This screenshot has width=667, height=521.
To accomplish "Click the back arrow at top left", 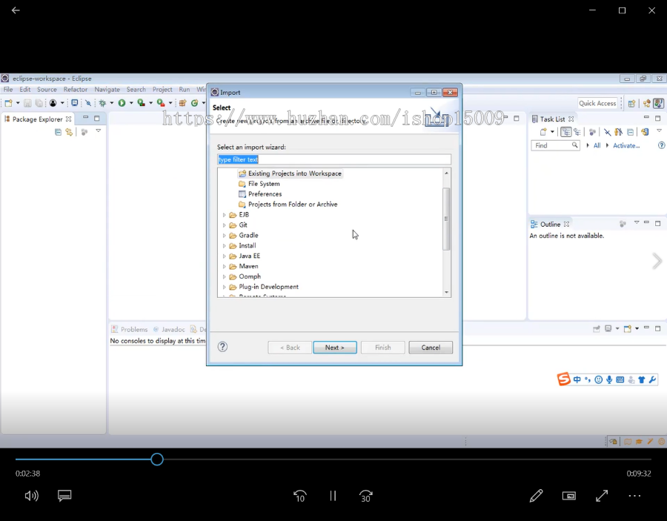I will 16,10.
